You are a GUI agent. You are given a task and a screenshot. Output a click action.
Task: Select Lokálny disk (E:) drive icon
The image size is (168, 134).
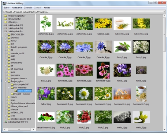point(5,32)
